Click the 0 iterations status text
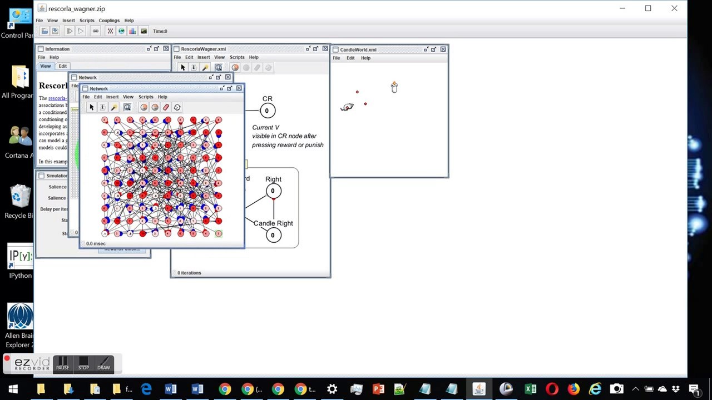This screenshot has height=400, width=712. click(x=189, y=273)
